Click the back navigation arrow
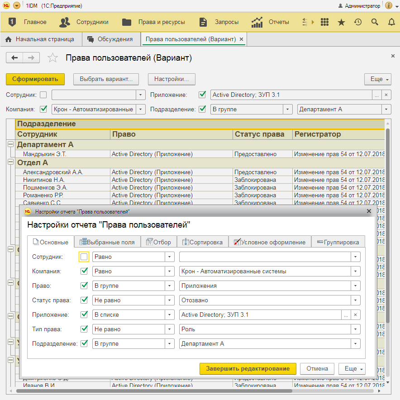This screenshot has height=400, width=400. tap(14, 57)
